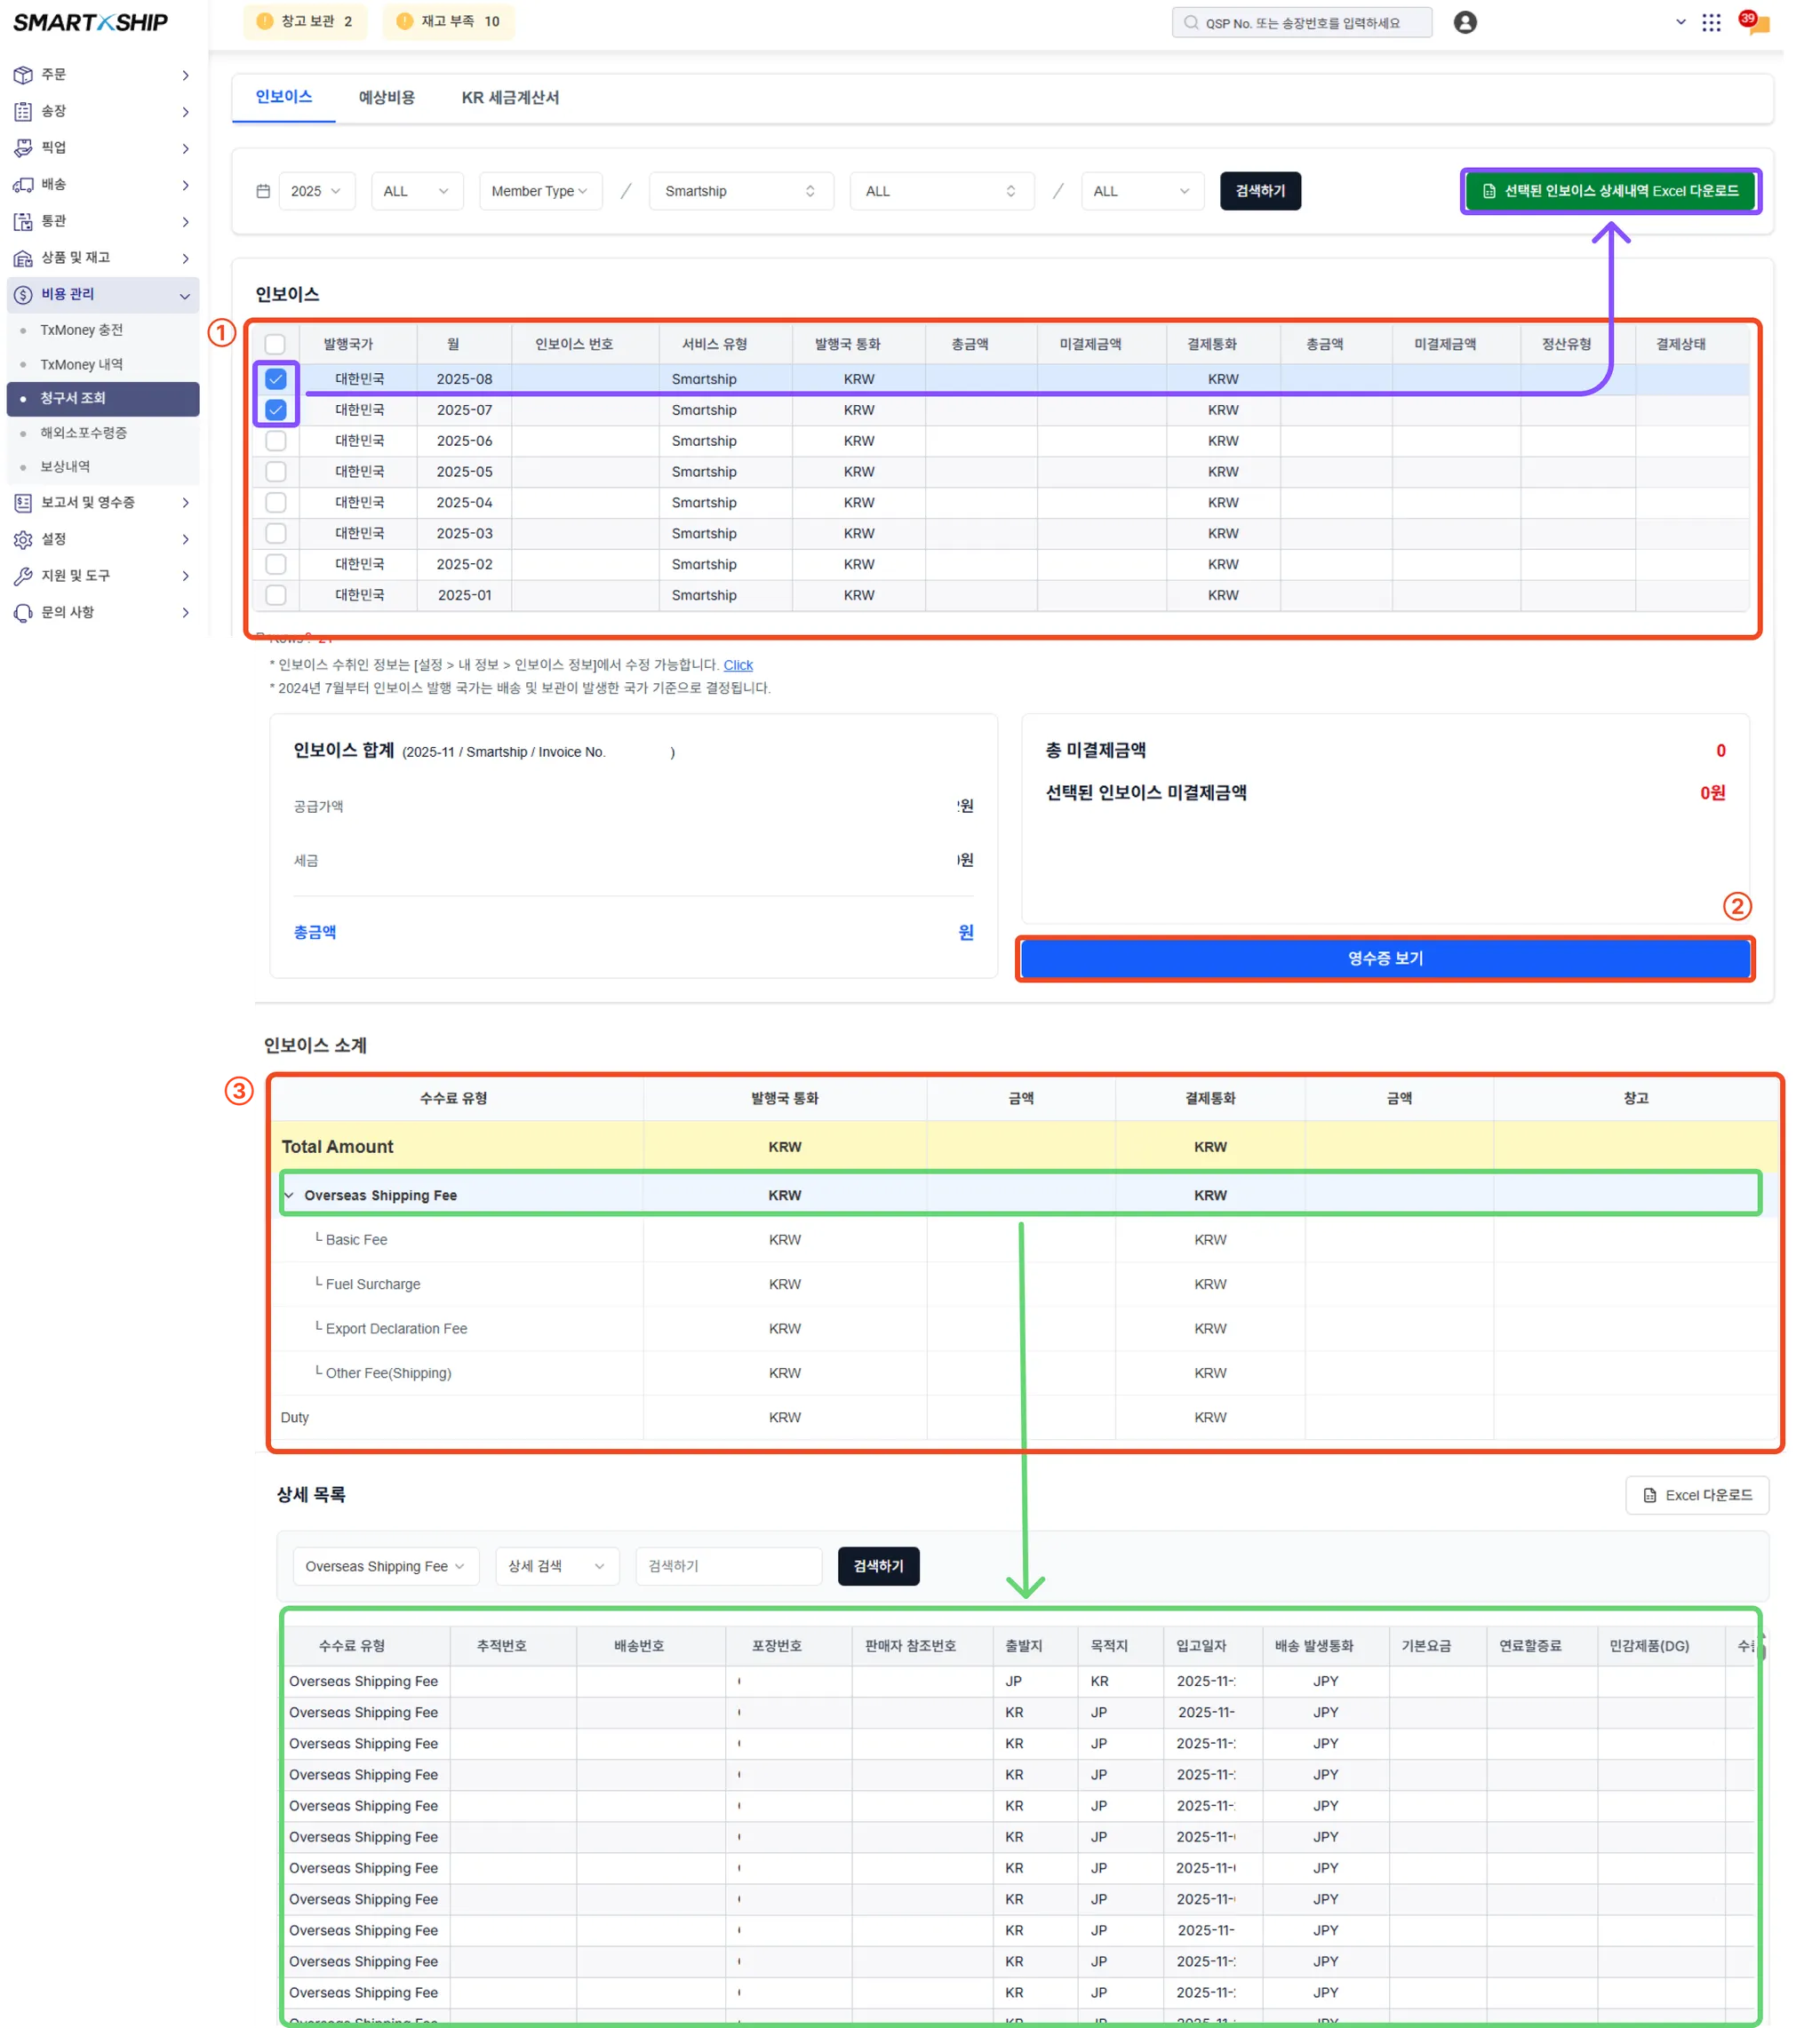Uncheck the 2025-08 invoice row checkbox
This screenshot has width=1820, height=2028.
276,378
